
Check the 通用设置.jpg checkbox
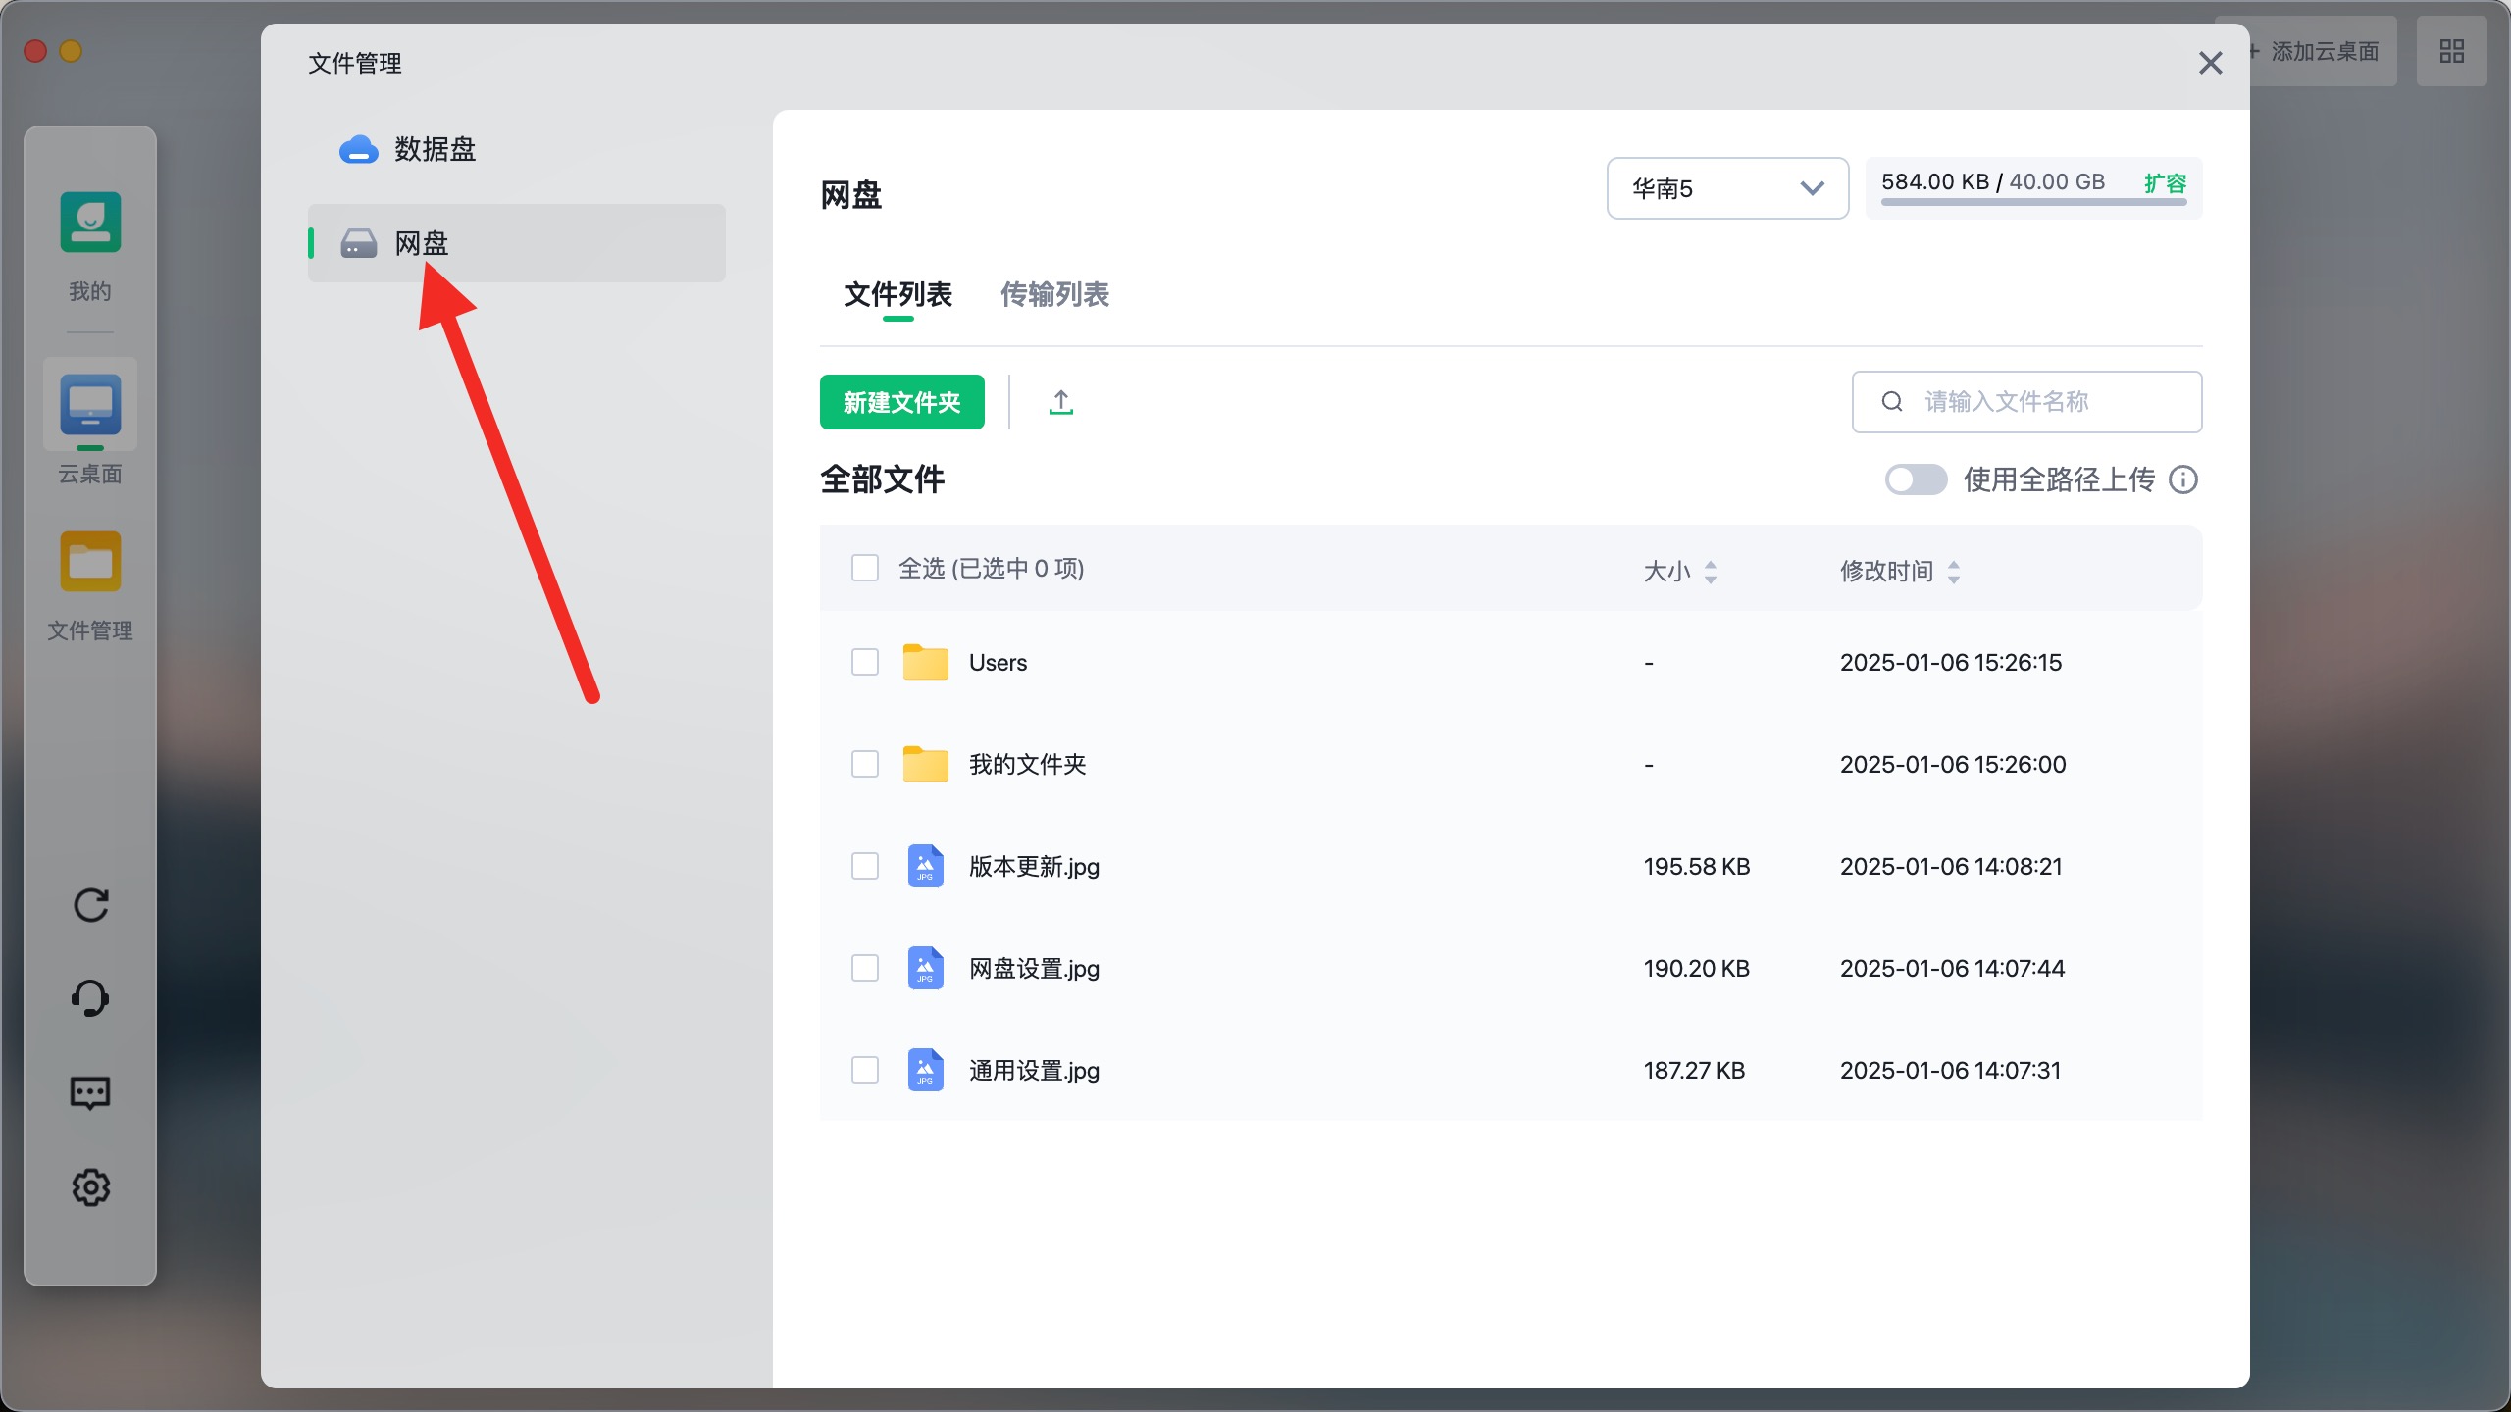pyautogui.click(x=865, y=1070)
